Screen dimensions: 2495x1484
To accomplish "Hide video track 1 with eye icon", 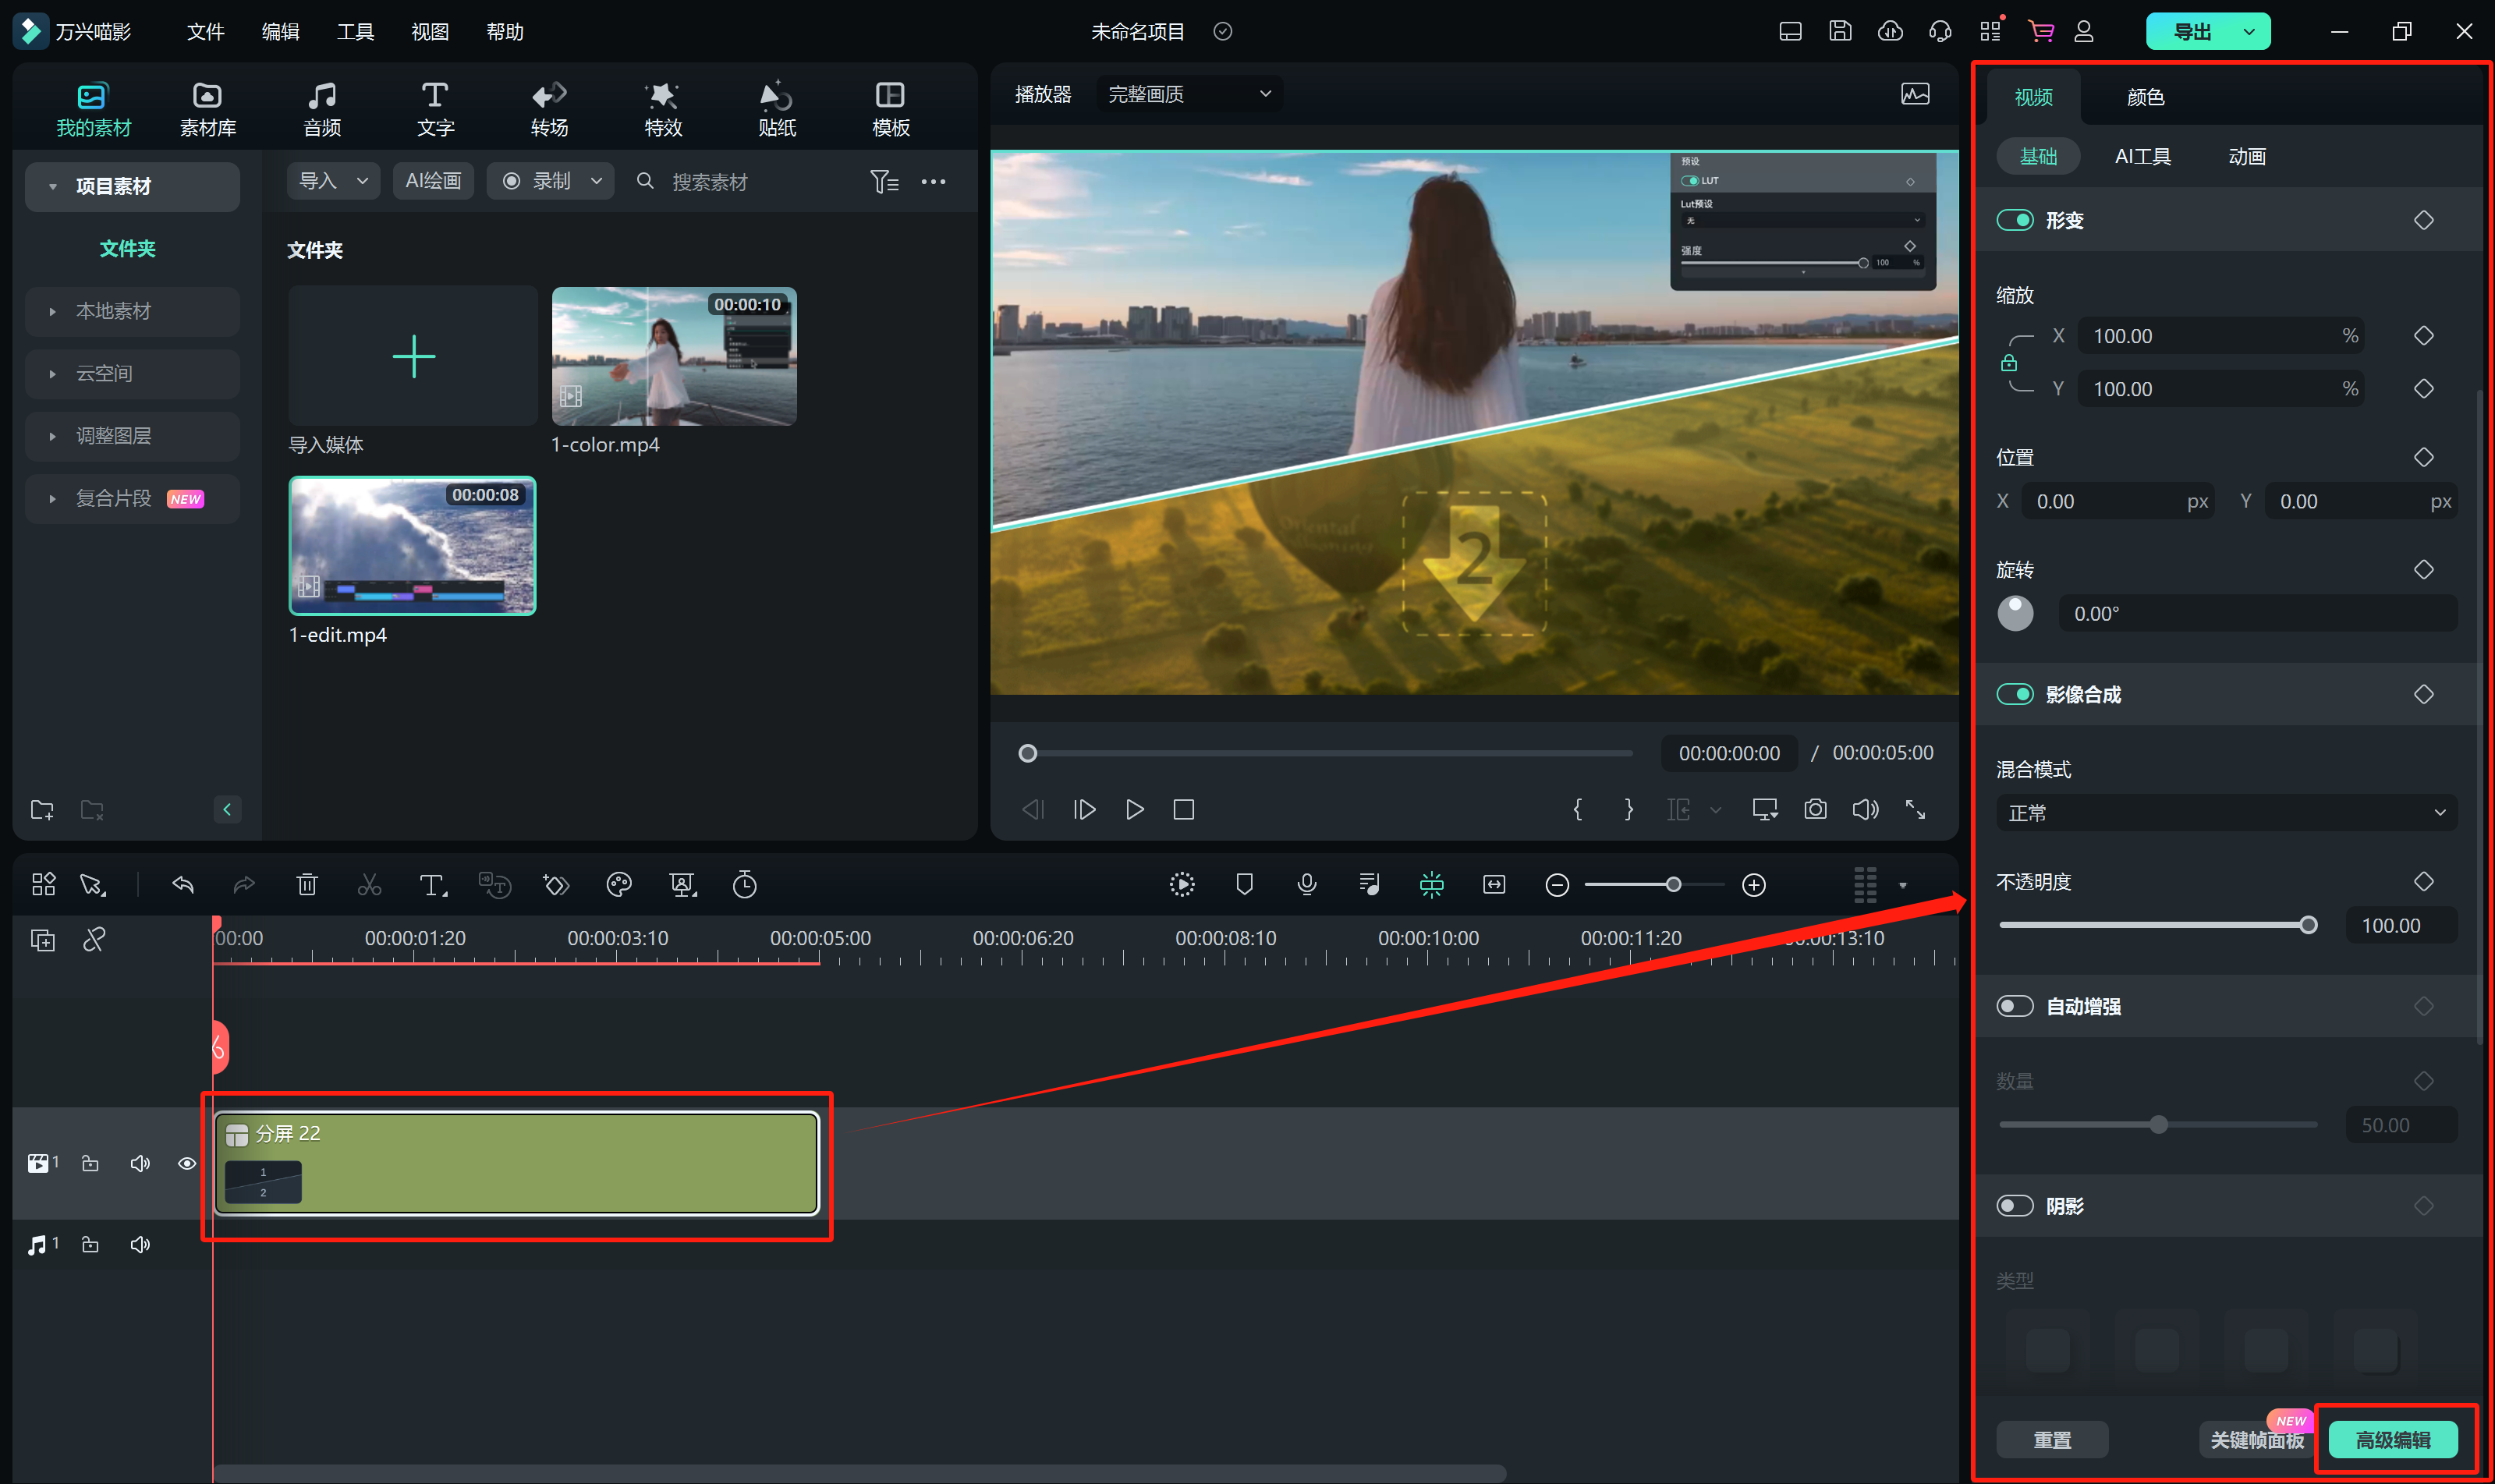I will tap(187, 1163).
